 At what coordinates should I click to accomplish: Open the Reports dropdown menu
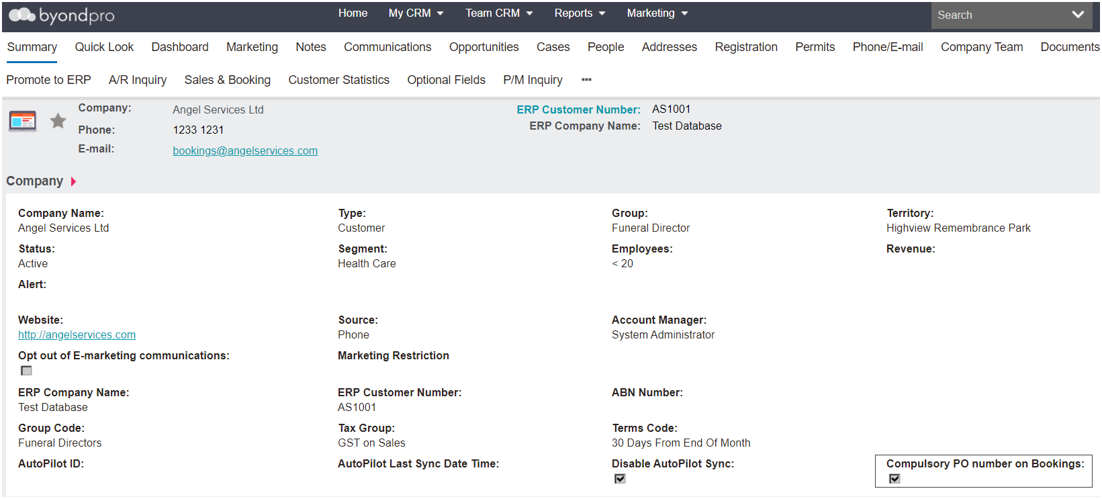click(x=580, y=13)
